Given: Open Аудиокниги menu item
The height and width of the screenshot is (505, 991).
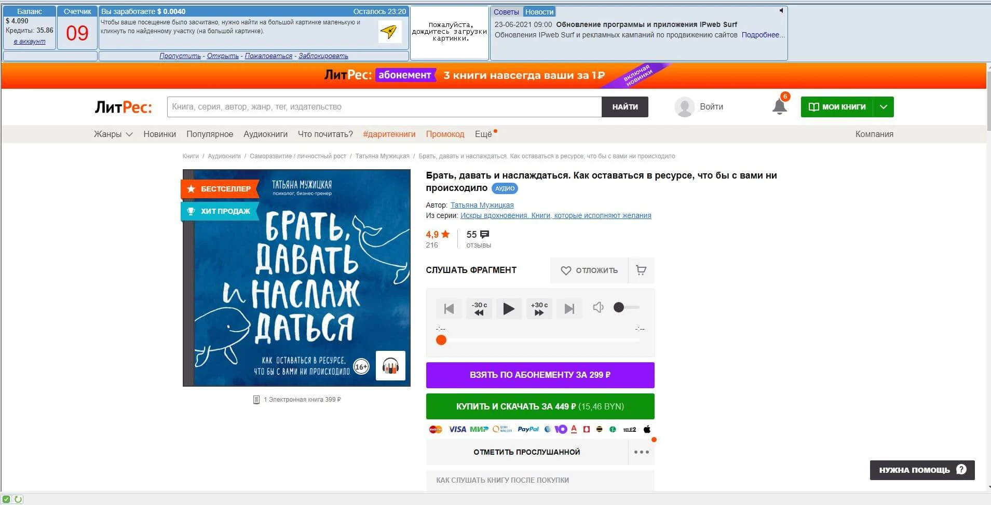Looking at the screenshot, I should click(265, 134).
